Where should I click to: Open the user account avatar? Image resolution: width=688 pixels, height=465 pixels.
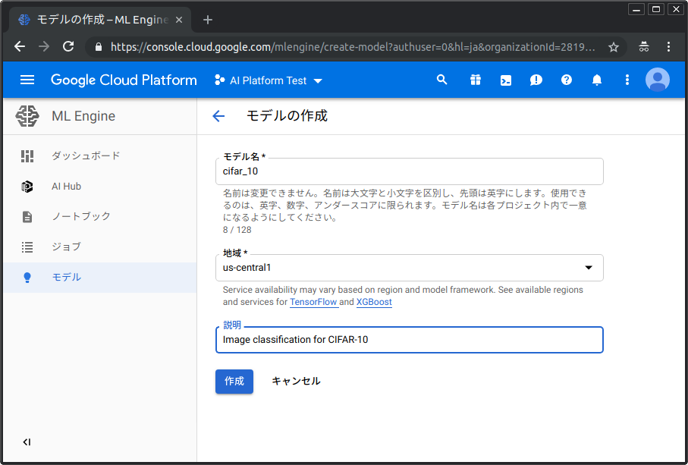coord(658,80)
